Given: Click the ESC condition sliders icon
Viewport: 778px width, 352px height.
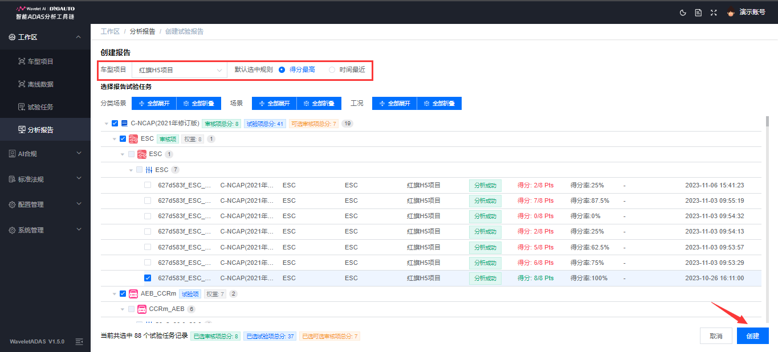Looking at the screenshot, I should coord(149,170).
